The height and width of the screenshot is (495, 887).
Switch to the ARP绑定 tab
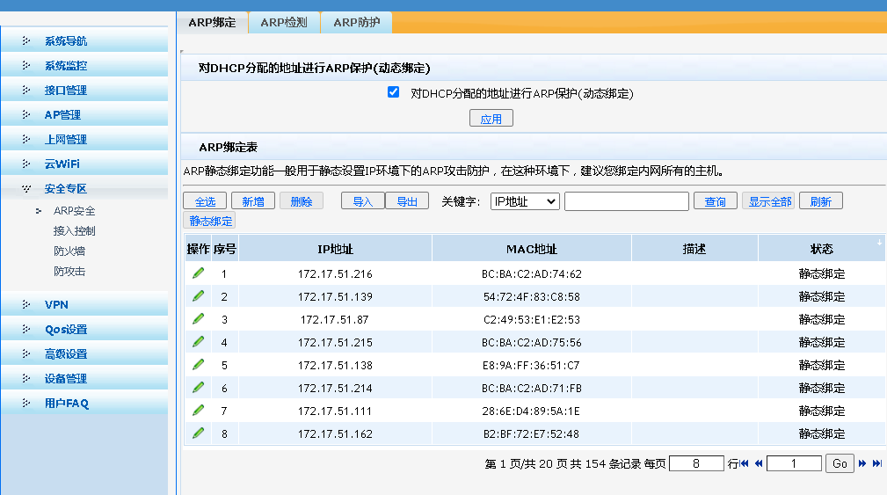click(212, 23)
